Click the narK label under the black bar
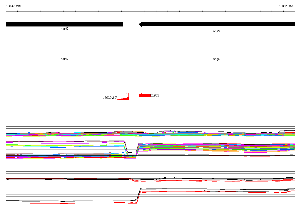301x210 pixels. (x=64, y=29)
